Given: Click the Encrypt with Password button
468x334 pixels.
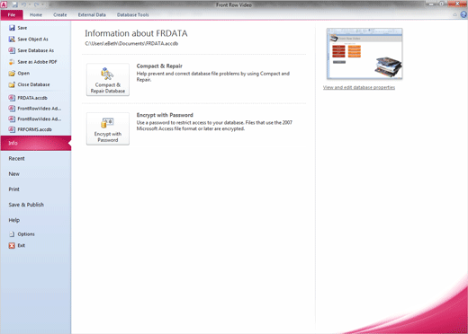Looking at the screenshot, I should pyautogui.click(x=108, y=128).
